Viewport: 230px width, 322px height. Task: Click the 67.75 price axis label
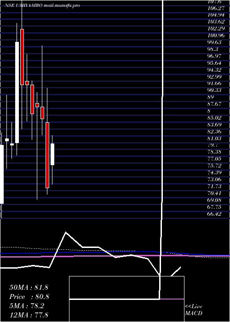pyautogui.click(x=214, y=207)
